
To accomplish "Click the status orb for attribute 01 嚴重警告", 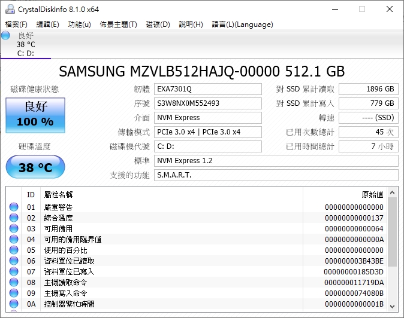I will [x=14, y=207].
